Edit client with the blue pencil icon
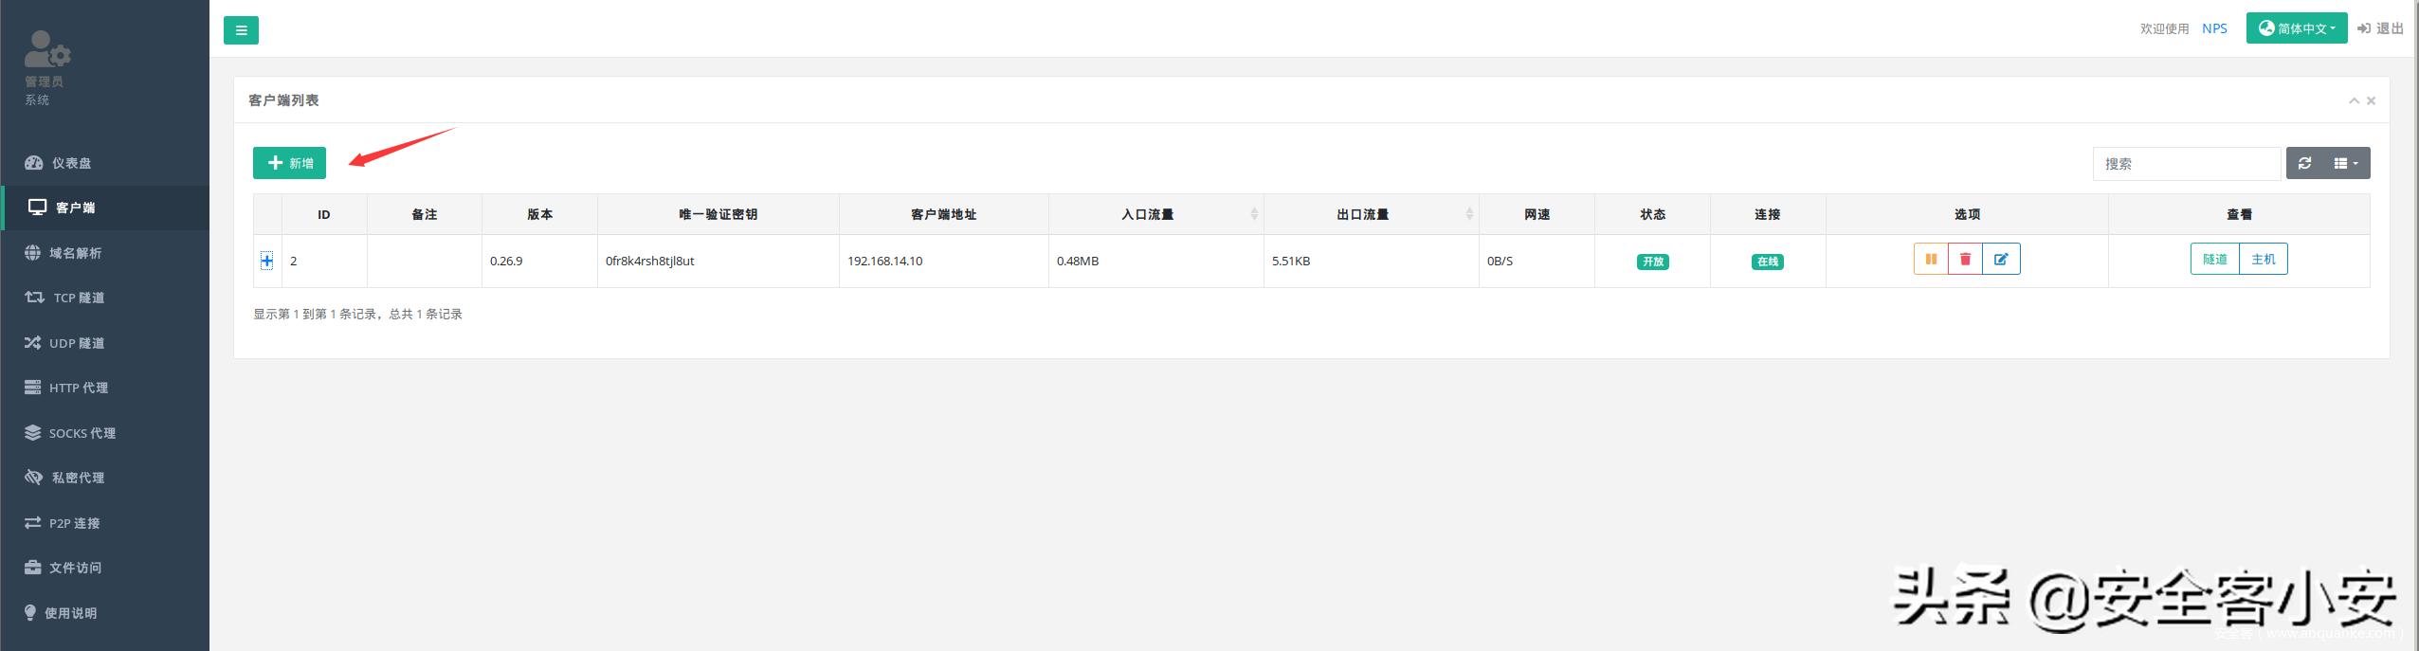2419x651 pixels. pyautogui.click(x=2001, y=259)
